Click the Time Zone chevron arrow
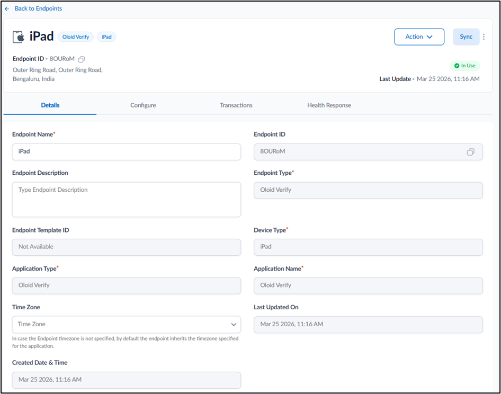This screenshot has height=394, width=501. (x=234, y=324)
